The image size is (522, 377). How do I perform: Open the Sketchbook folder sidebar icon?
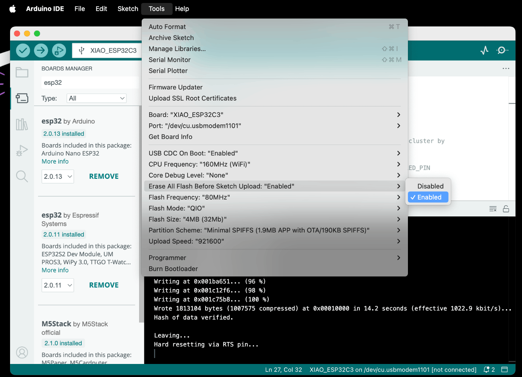[22, 72]
